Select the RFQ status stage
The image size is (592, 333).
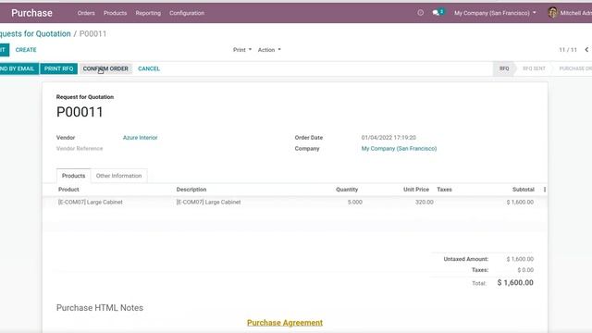[504, 68]
